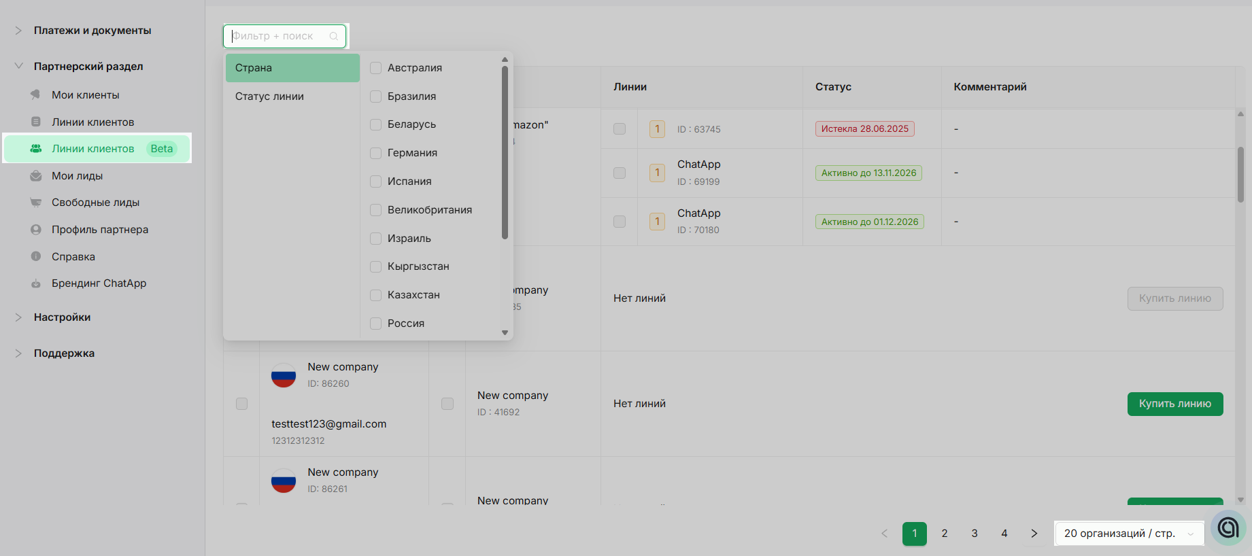Image resolution: width=1252 pixels, height=556 pixels.
Task: Click the Фильтр + поиск input field
Action: coord(279,36)
